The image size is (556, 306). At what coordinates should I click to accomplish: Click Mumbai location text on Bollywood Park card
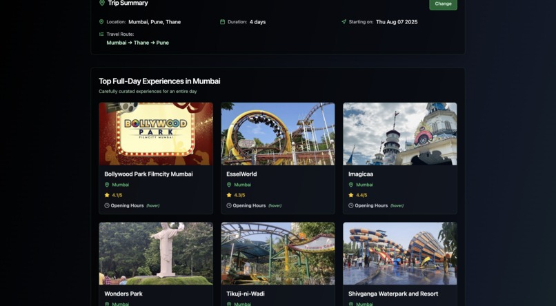click(121, 185)
